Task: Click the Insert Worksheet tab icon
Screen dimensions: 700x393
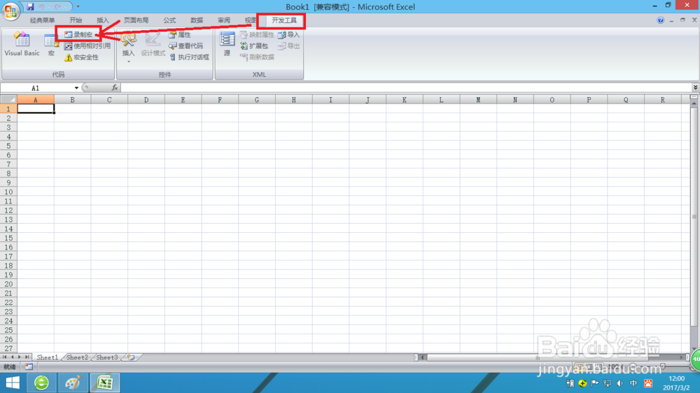Action: (x=131, y=357)
